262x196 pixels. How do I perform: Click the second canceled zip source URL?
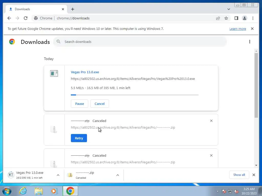[x=123, y=162]
